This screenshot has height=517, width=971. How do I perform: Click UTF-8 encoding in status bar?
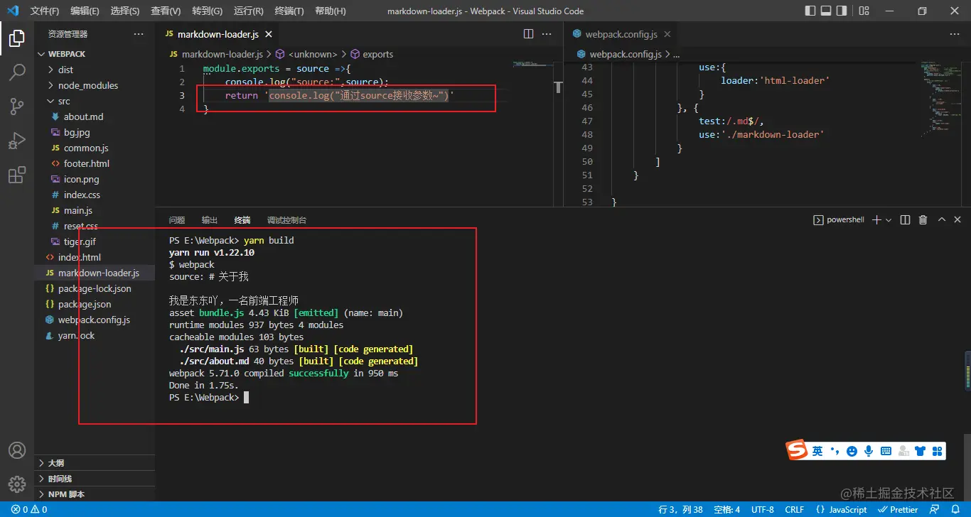pos(762,509)
